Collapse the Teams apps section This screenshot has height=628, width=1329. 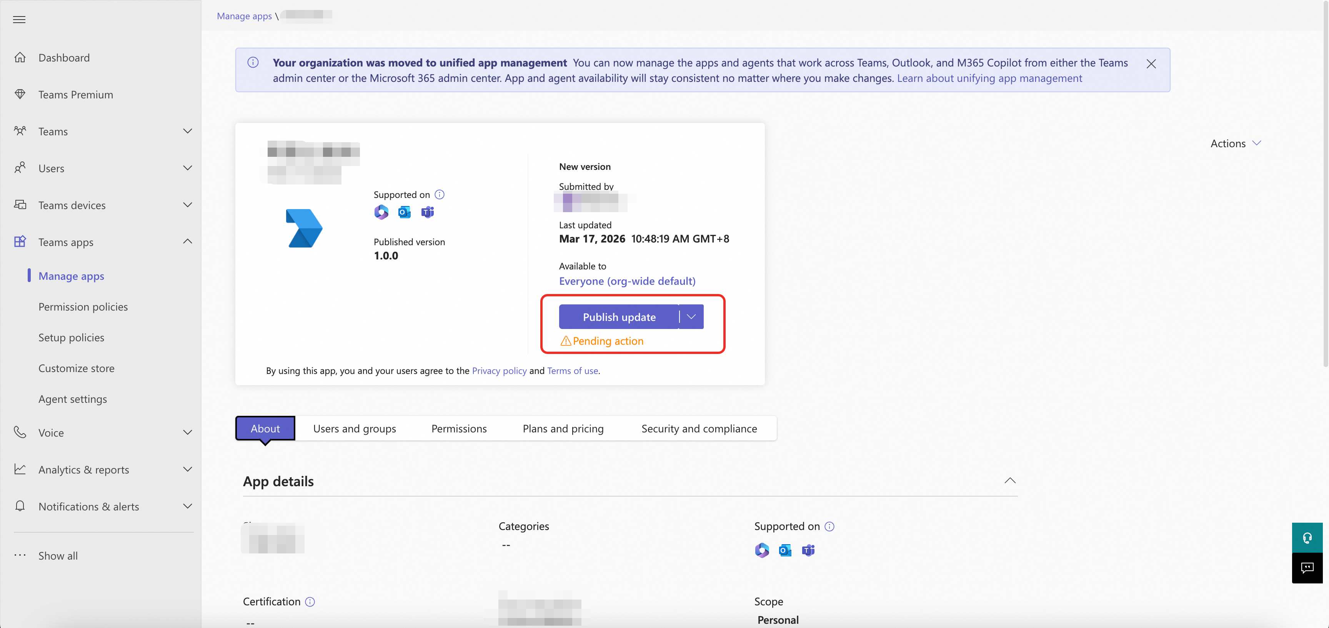tap(188, 241)
